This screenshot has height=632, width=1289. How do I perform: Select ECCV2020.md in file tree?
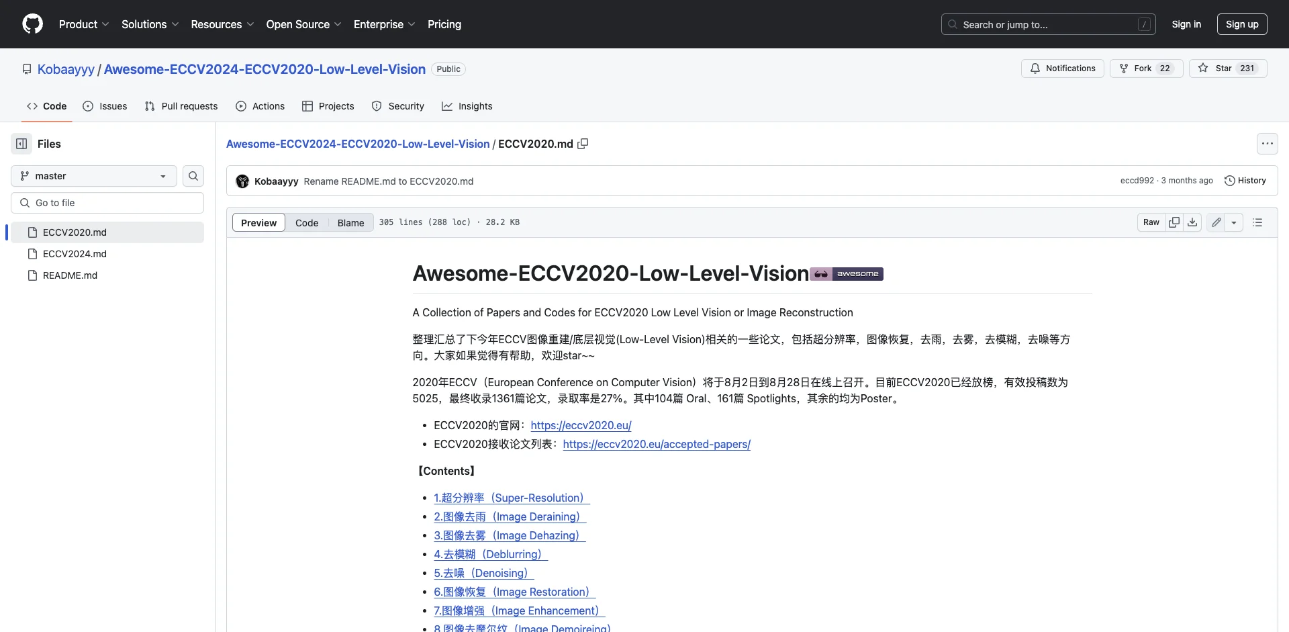pos(107,232)
